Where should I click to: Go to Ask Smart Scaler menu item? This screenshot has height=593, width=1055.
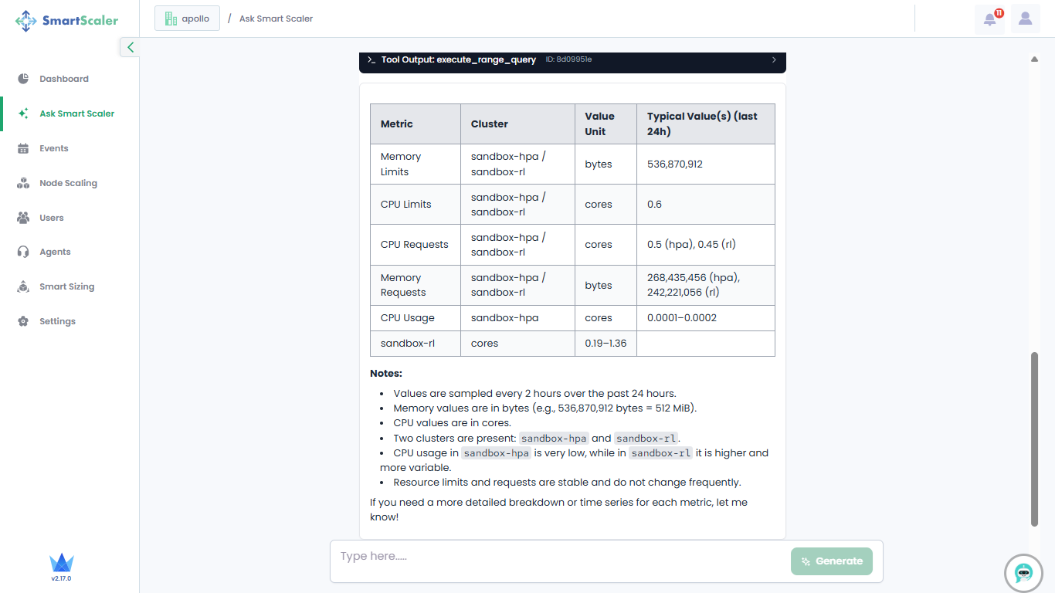(x=76, y=114)
